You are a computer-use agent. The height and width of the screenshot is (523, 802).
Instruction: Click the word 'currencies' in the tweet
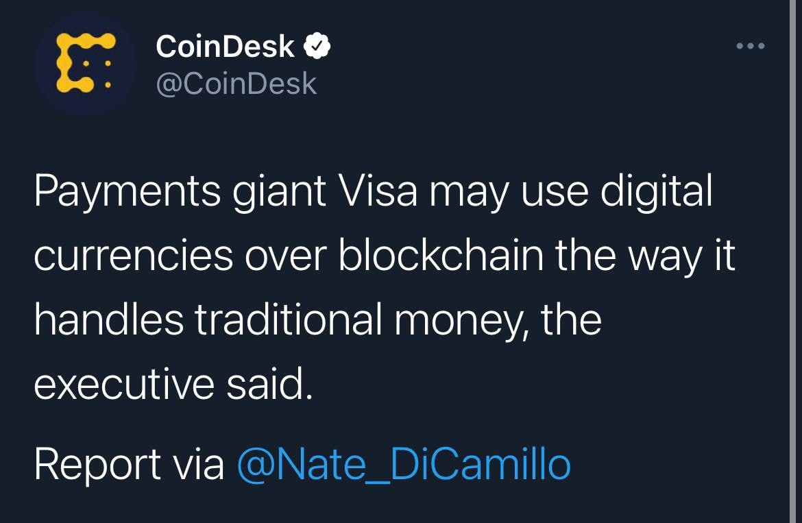tap(134, 255)
